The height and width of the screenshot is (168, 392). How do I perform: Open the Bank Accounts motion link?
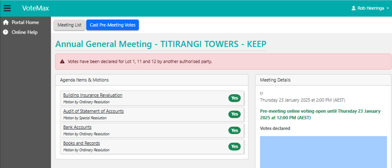tap(77, 127)
